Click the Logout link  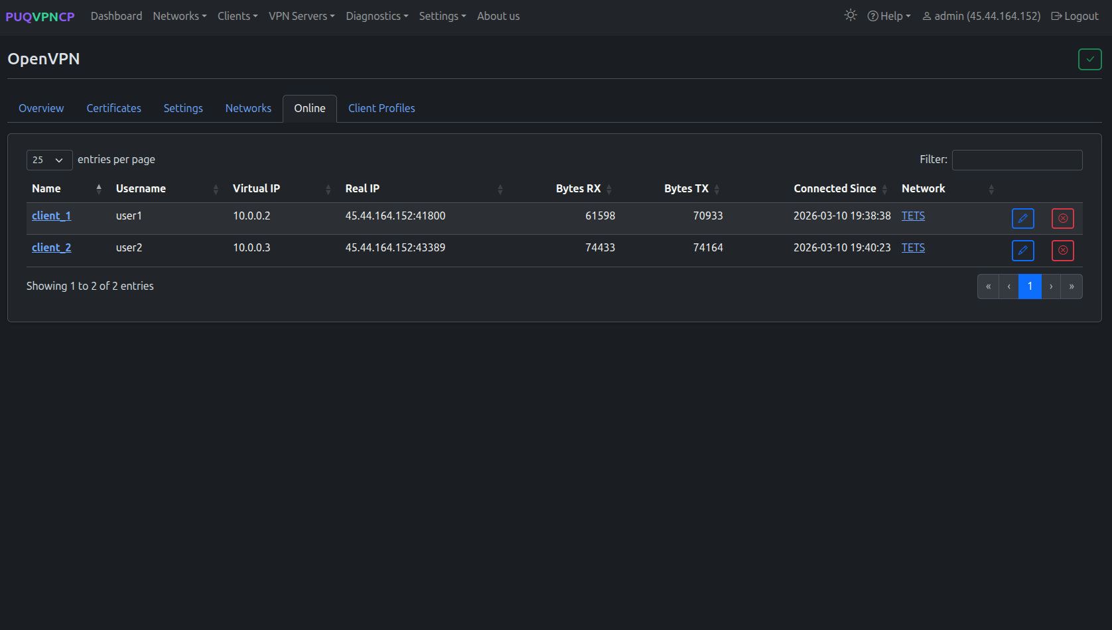point(1075,16)
